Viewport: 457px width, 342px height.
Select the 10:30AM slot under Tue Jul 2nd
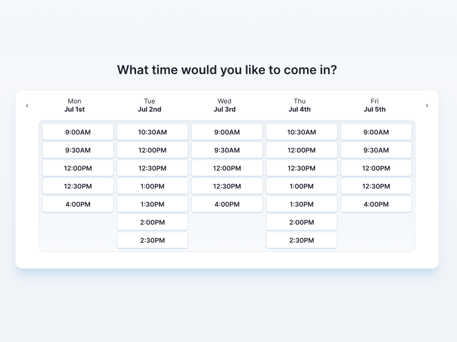click(x=152, y=132)
